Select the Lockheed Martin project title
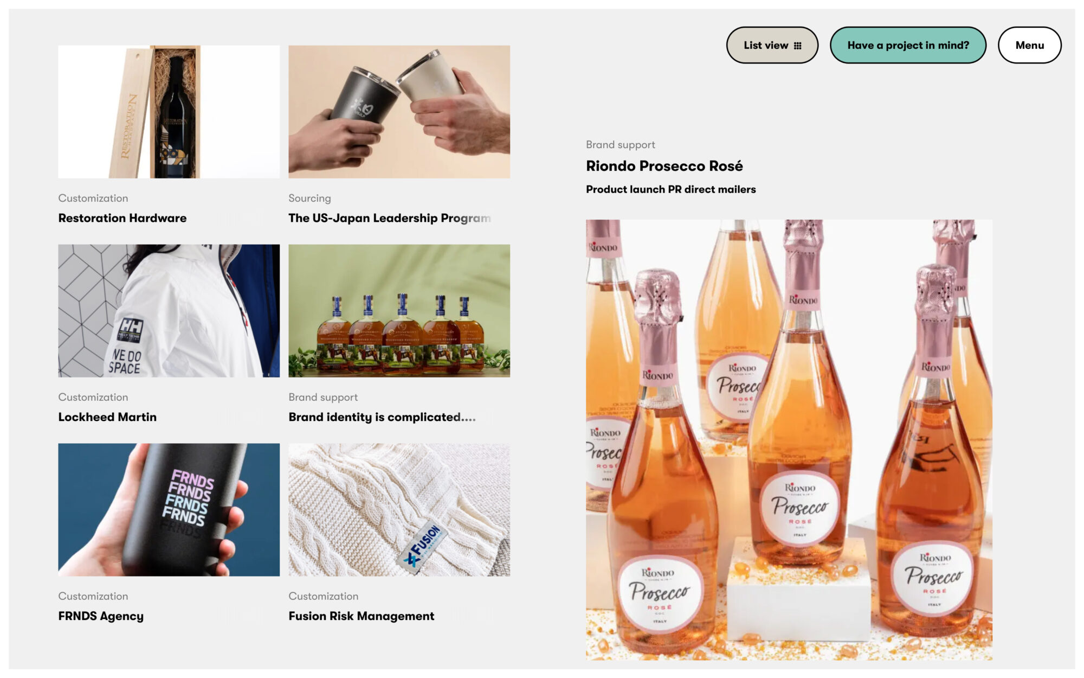Image resolution: width=1084 pixels, height=678 pixels. point(107,417)
